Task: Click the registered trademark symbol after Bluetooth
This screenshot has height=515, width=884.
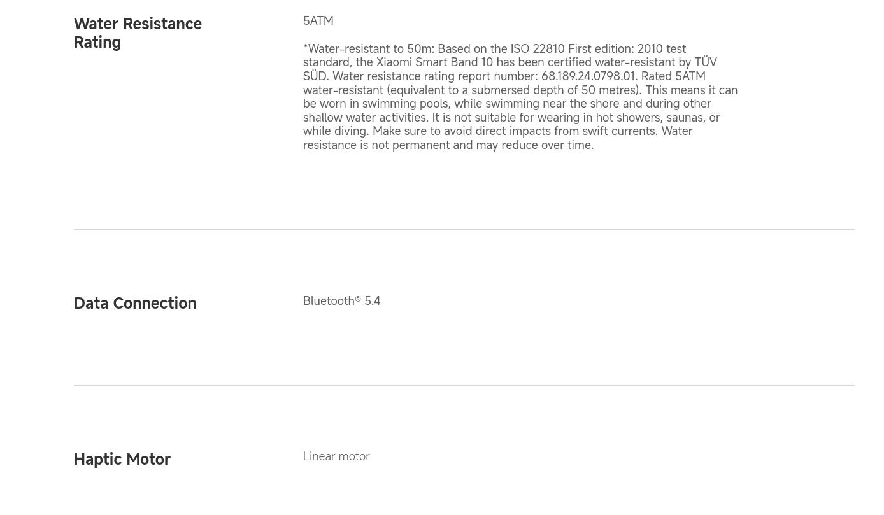Action: click(358, 299)
